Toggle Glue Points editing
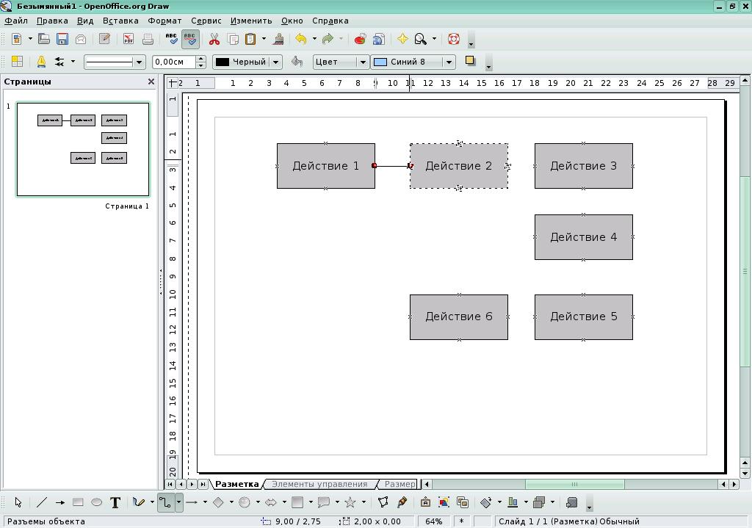Screen dimensions: 752x528 click(402, 502)
